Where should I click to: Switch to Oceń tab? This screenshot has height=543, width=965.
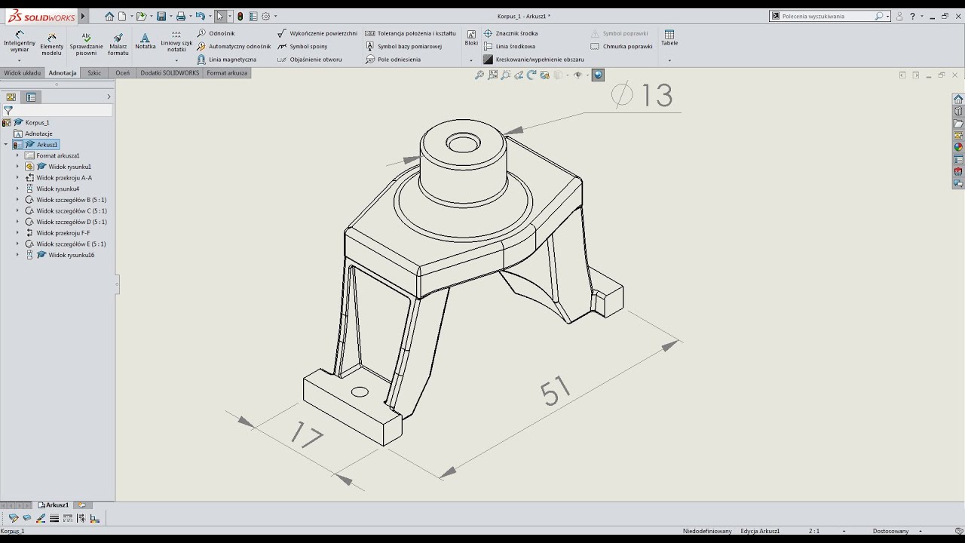(x=122, y=73)
